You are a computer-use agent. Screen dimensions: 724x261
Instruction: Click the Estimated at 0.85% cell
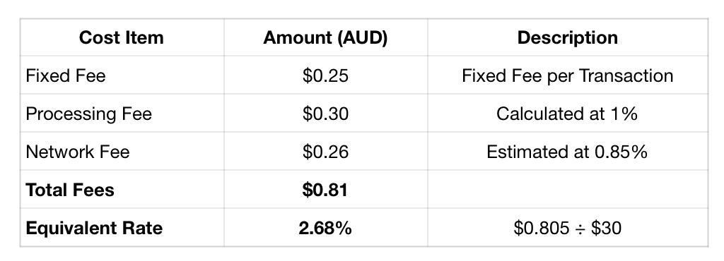(x=568, y=152)
